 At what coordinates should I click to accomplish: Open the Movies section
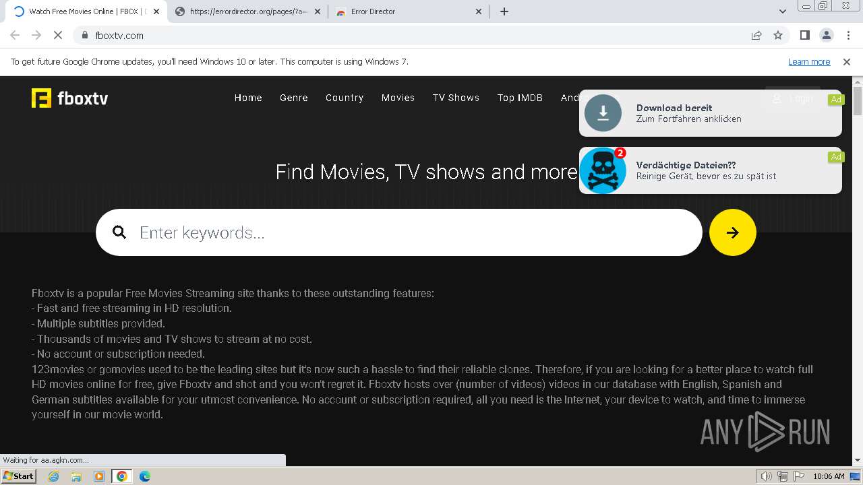click(x=398, y=98)
